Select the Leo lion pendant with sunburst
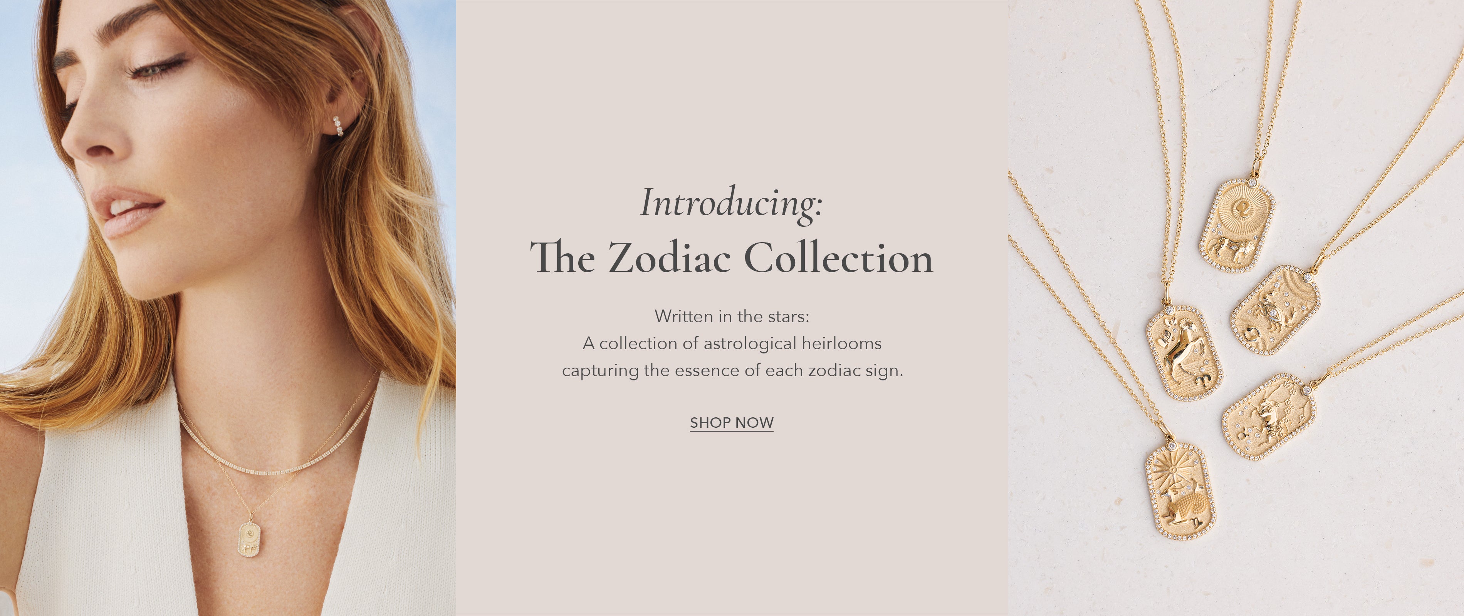Screen dimensions: 1464x616 tap(1237, 225)
